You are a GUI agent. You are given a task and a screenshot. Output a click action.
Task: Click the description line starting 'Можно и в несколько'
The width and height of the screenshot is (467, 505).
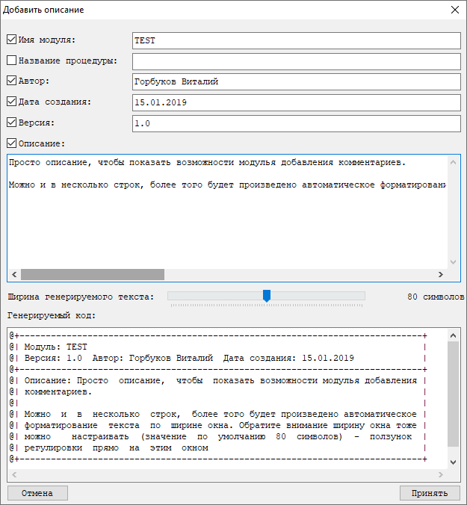click(x=227, y=185)
